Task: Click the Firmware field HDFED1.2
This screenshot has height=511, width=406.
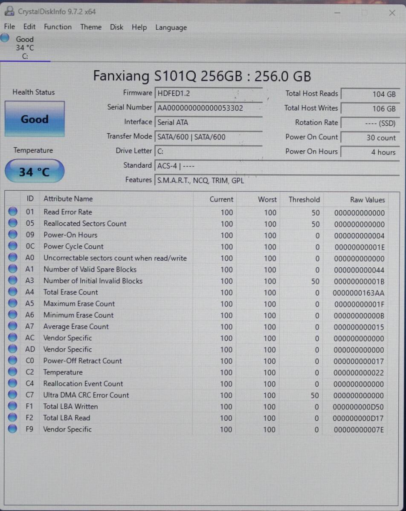Action: pyautogui.click(x=209, y=93)
